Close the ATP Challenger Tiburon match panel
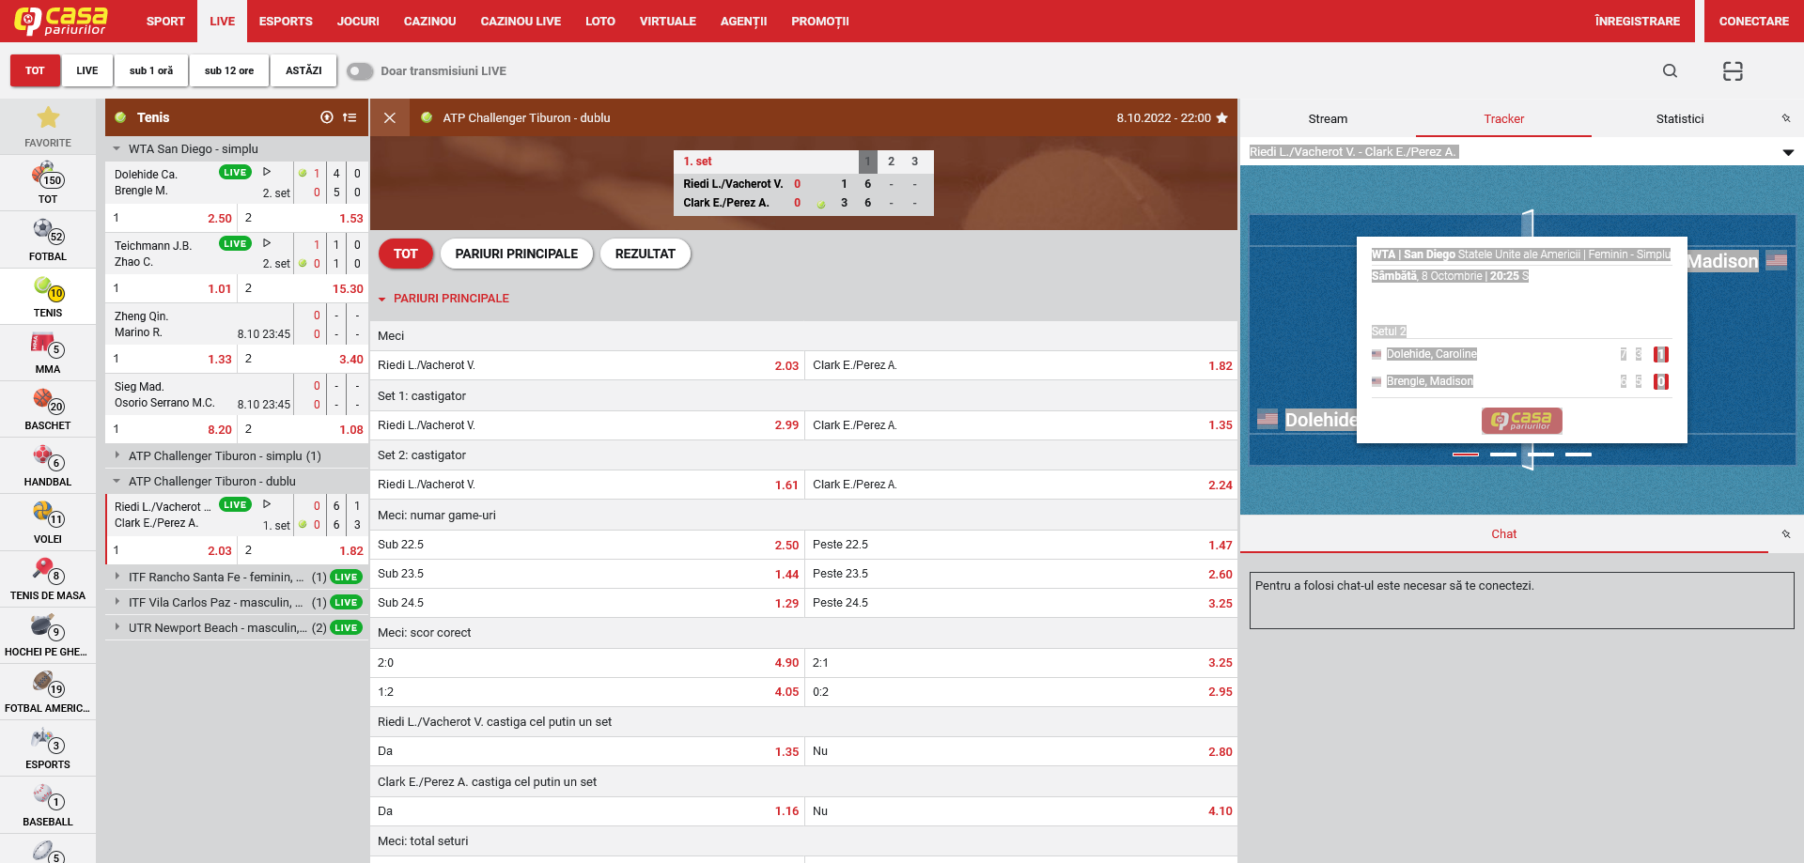Viewport: 1804px width, 863px height. click(390, 117)
